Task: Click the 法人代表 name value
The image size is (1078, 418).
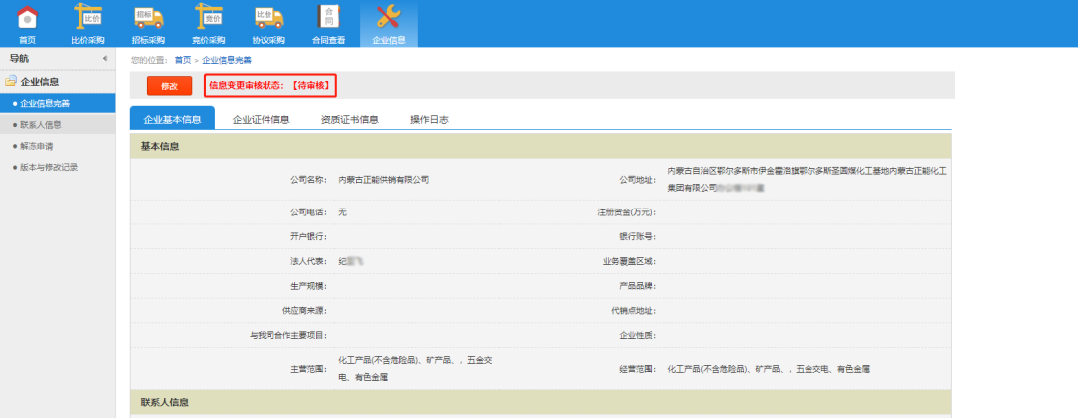Action: tap(351, 261)
